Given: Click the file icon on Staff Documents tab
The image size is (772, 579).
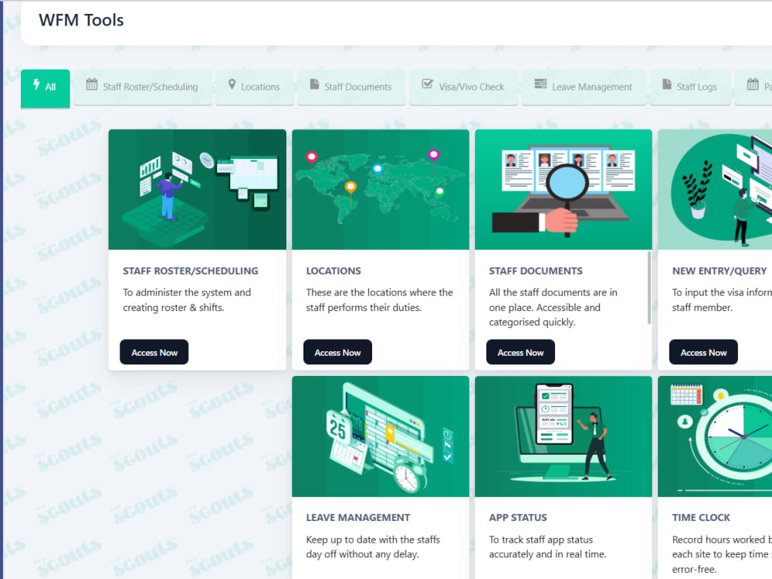Looking at the screenshot, I should [x=314, y=84].
